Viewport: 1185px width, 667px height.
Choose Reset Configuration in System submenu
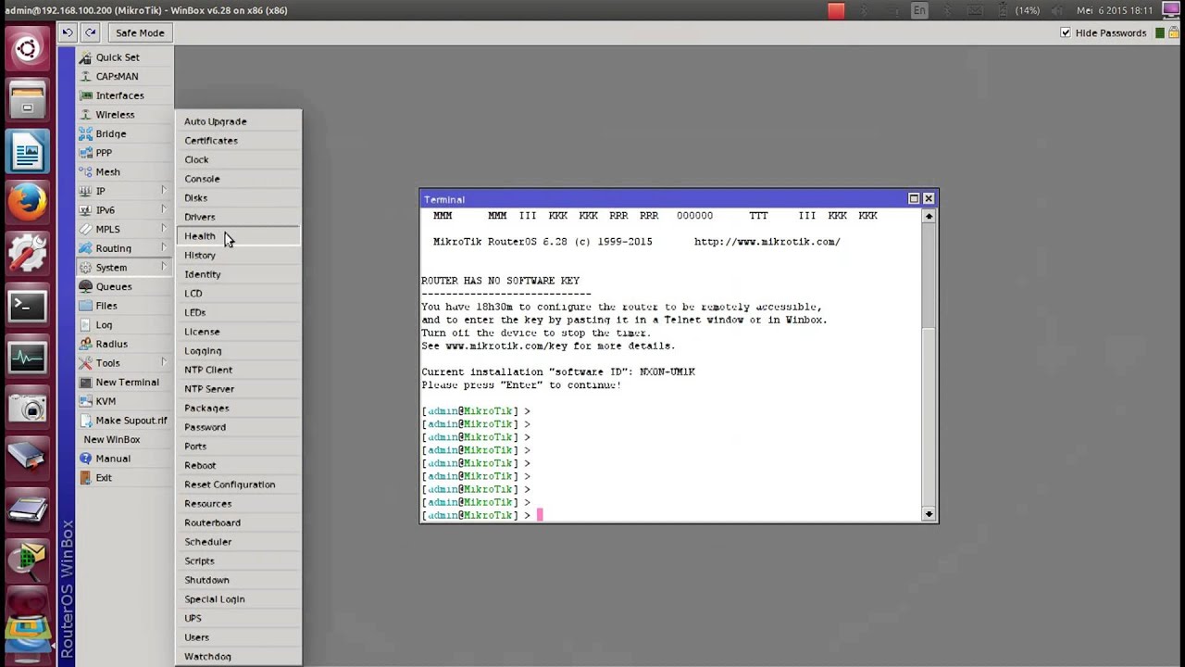click(239, 485)
